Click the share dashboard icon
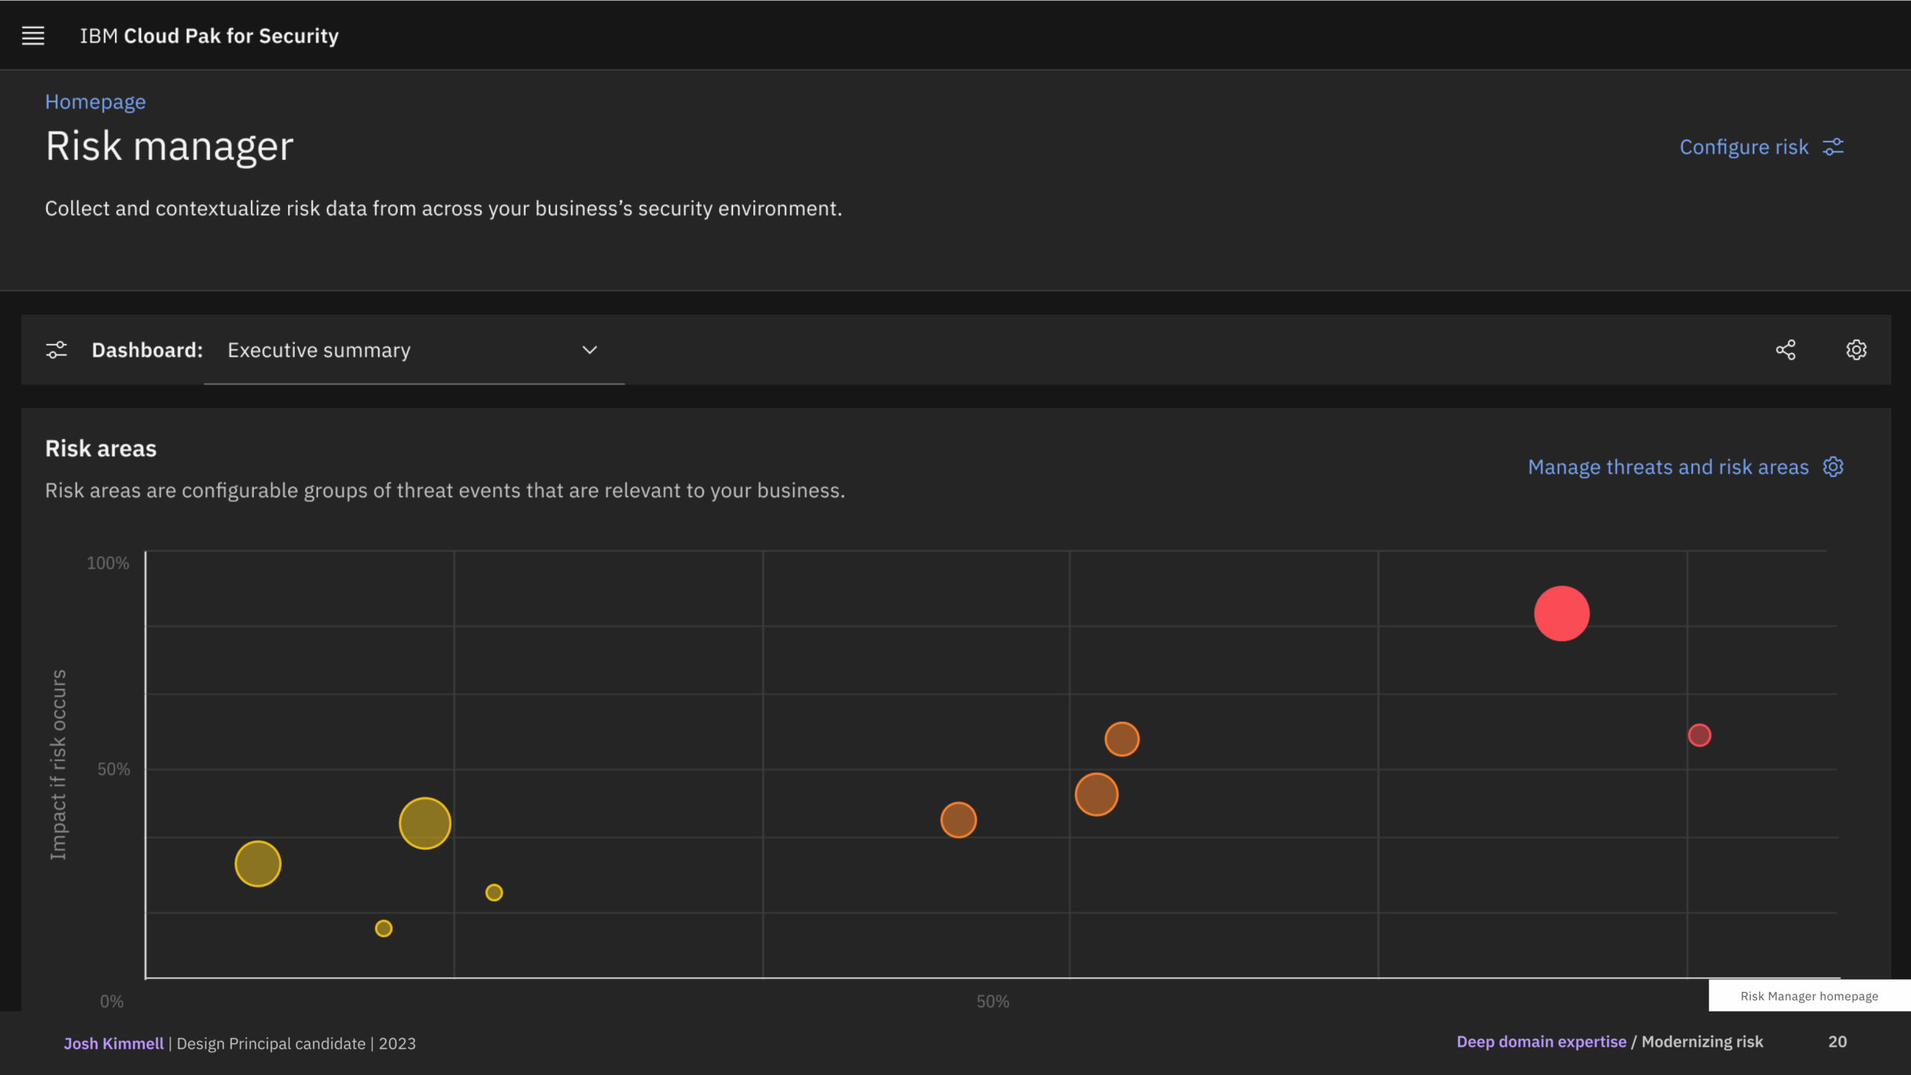The height and width of the screenshot is (1075, 1911). coord(1786,350)
